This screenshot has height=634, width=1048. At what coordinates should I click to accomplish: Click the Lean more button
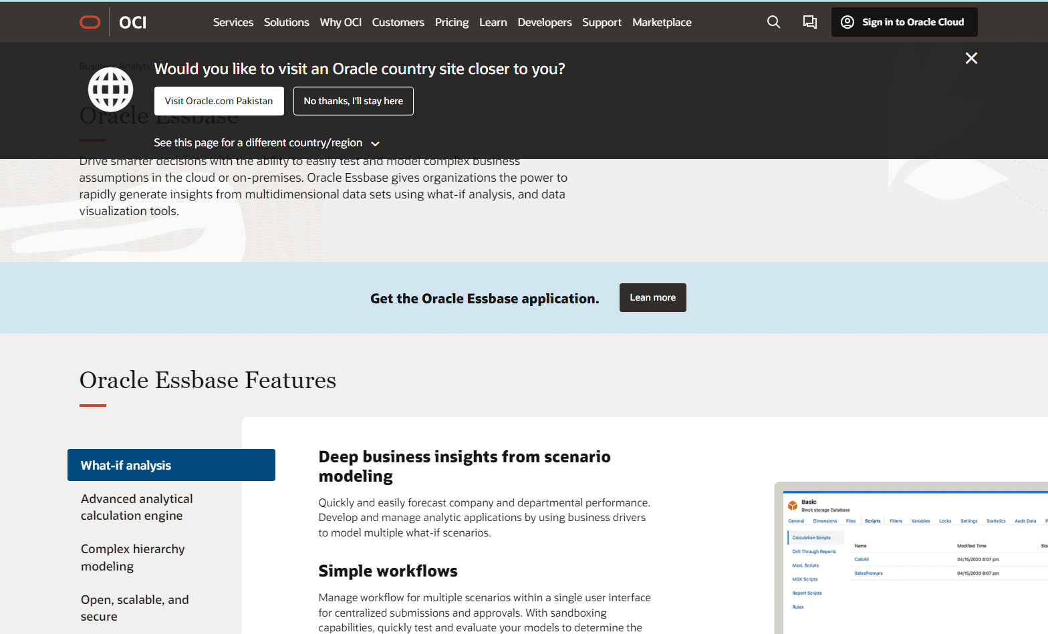[653, 298]
